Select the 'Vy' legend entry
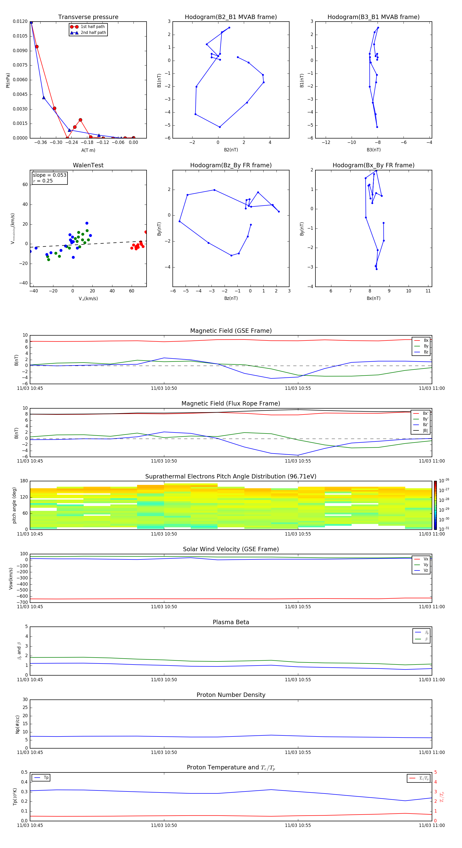This screenshot has height=848, width=462. 421,565
